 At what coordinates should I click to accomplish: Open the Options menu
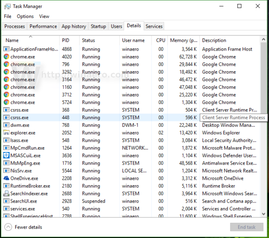(25, 16)
